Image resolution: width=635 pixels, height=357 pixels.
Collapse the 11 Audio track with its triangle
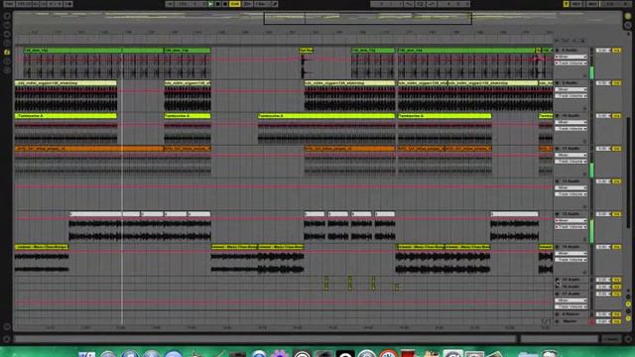tap(558, 149)
